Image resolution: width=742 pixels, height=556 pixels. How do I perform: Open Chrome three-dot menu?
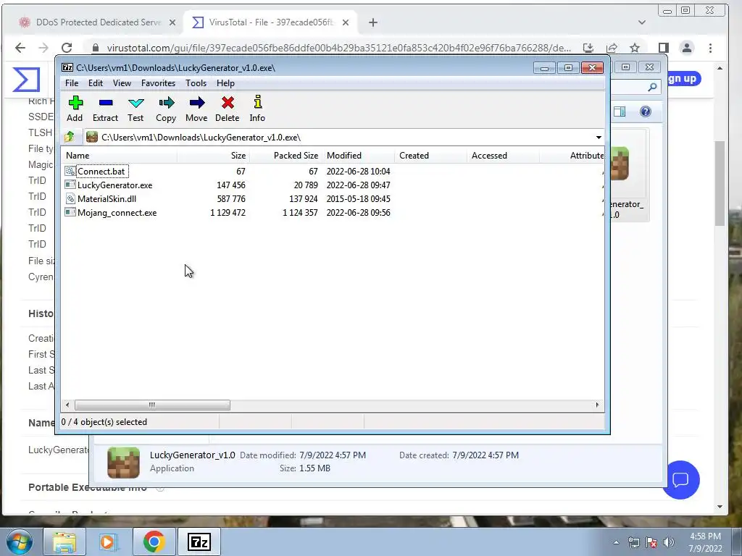click(x=710, y=48)
